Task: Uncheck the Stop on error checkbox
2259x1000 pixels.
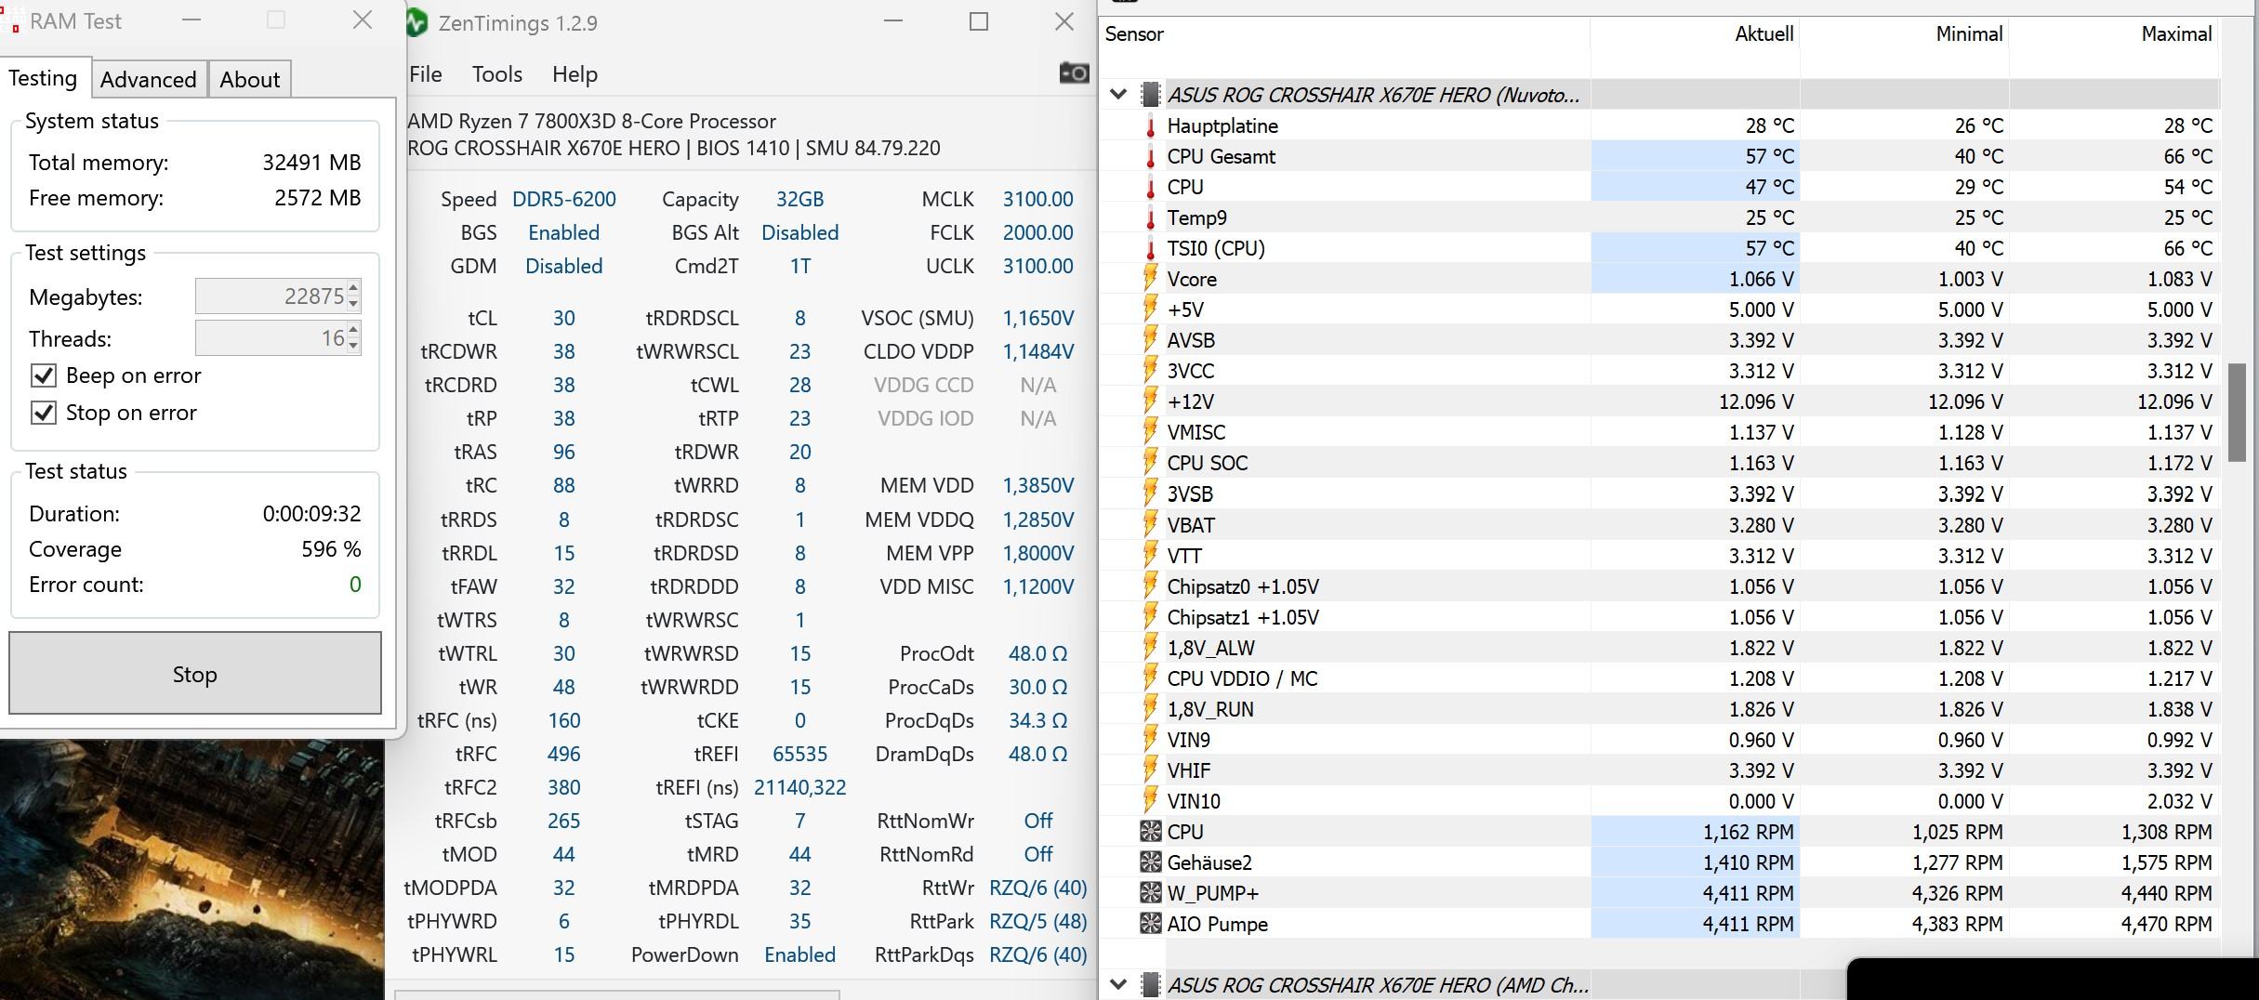Action: (44, 413)
